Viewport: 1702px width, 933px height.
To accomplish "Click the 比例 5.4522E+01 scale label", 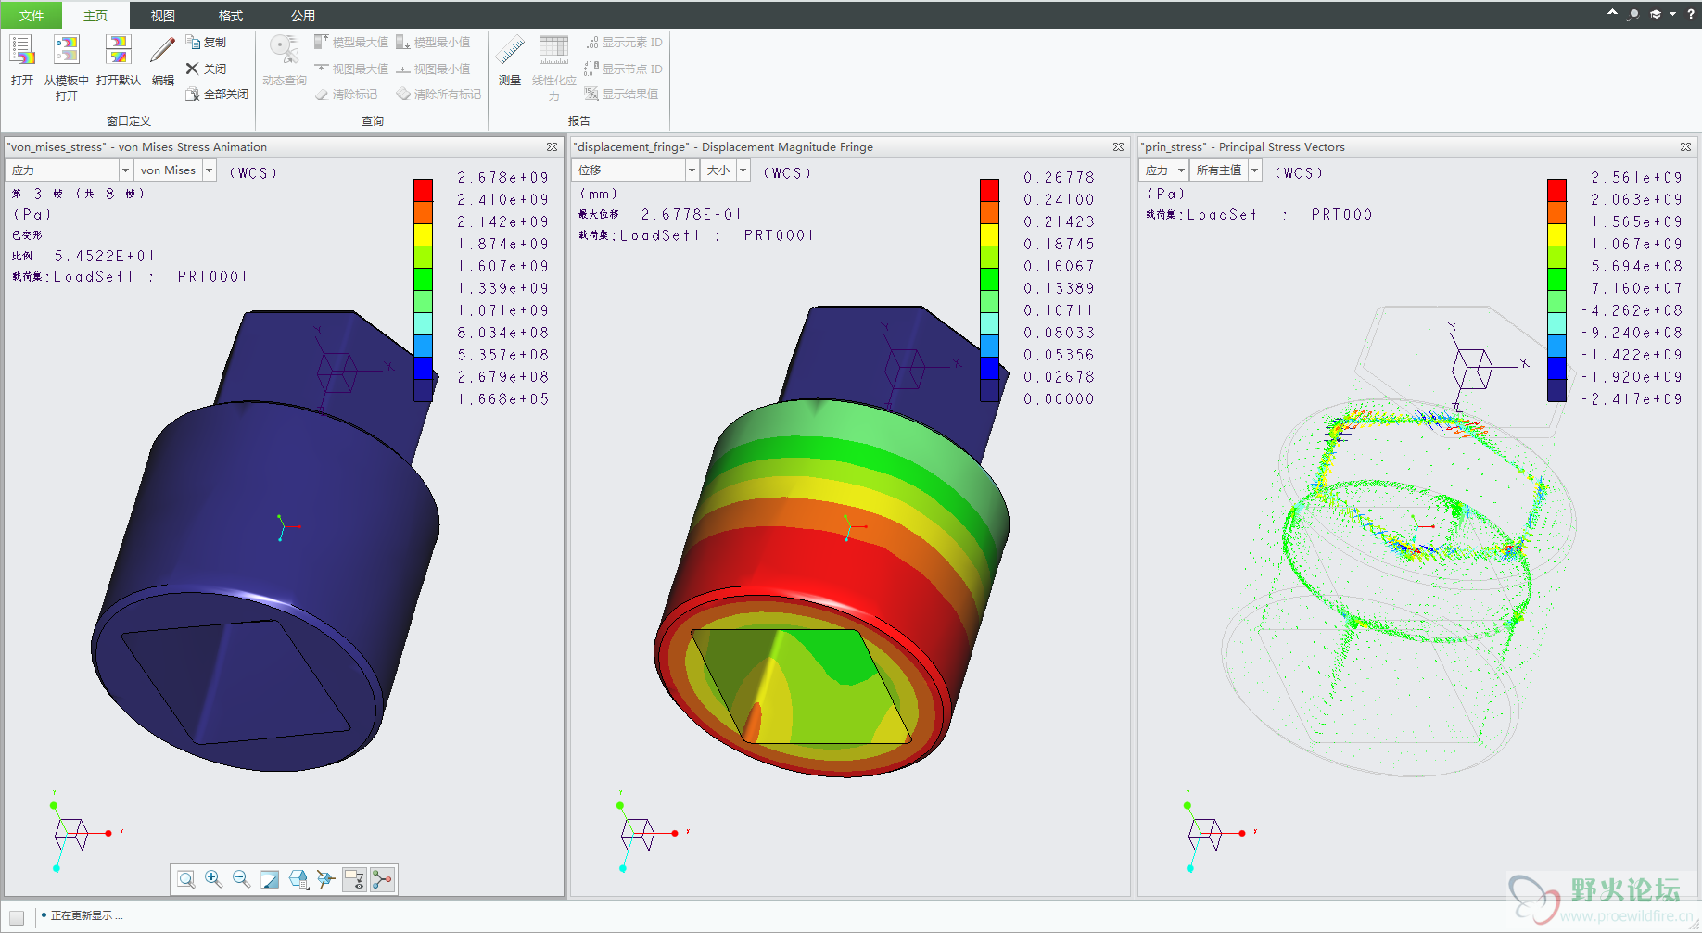I will (83, 256).
